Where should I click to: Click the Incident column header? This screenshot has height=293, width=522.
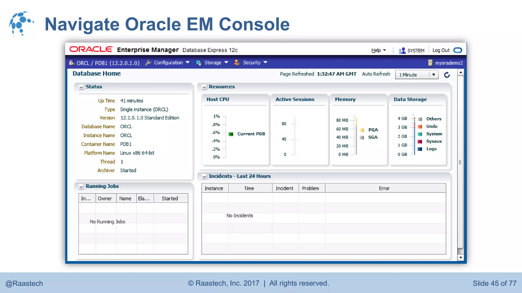click(285, 188)
